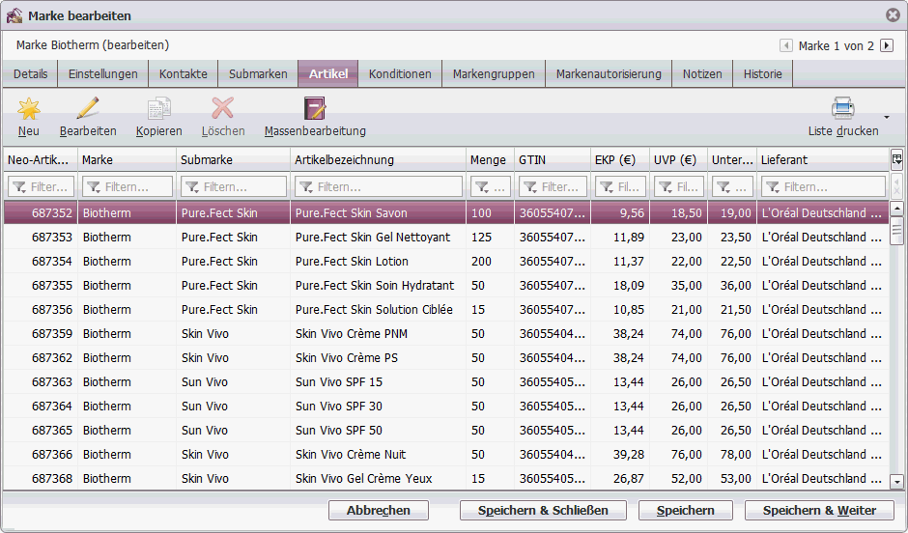
Task: Select row Sun Vivo SPF 30
Action: click(446, 407)
